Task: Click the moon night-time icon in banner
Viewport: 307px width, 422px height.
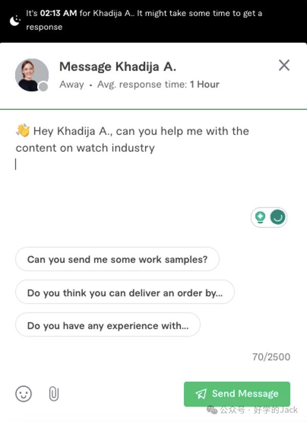Action: click(x=15, y=20)
